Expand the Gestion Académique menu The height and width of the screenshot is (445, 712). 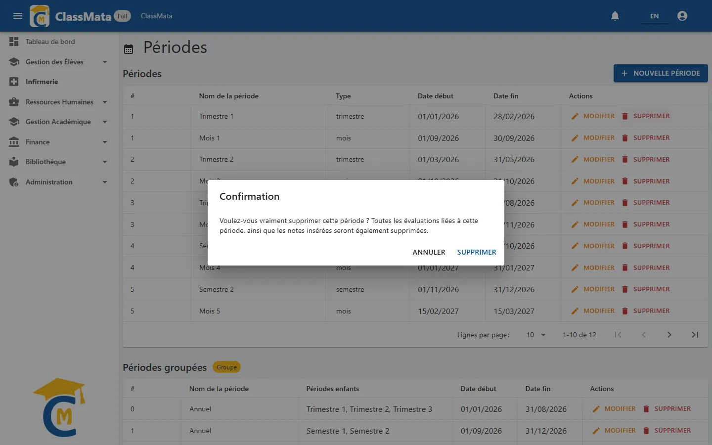click(x=105, y=122)
